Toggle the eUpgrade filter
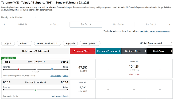This screenshot has width=173, height=99. pos(70,43)
